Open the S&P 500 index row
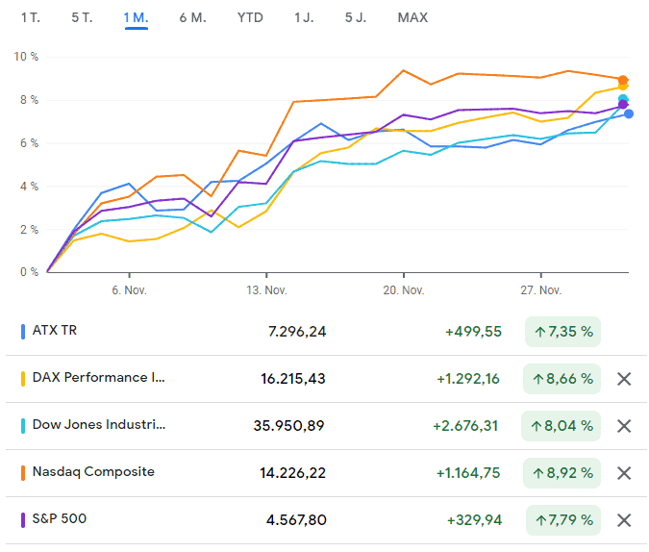This screenshot has width=649, height=552. point(326,520)
